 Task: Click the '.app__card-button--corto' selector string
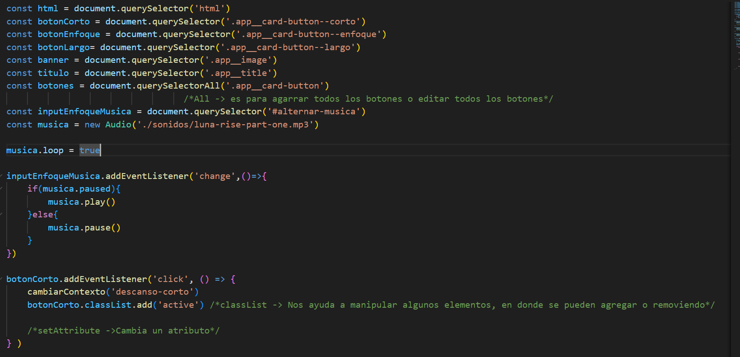tap(293, 22)
